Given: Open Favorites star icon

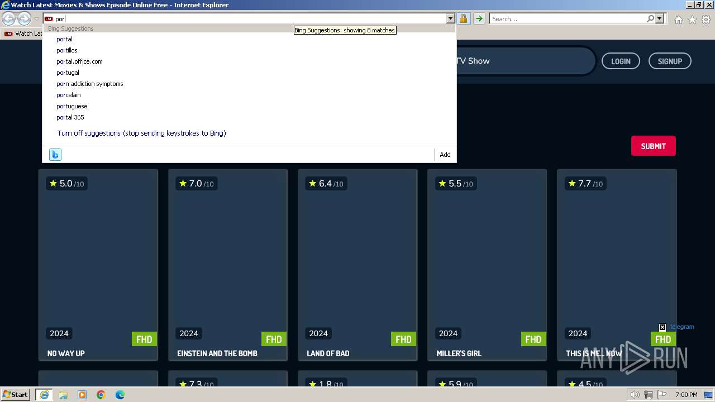Looking at the screenshot, I should pos(692,20).
